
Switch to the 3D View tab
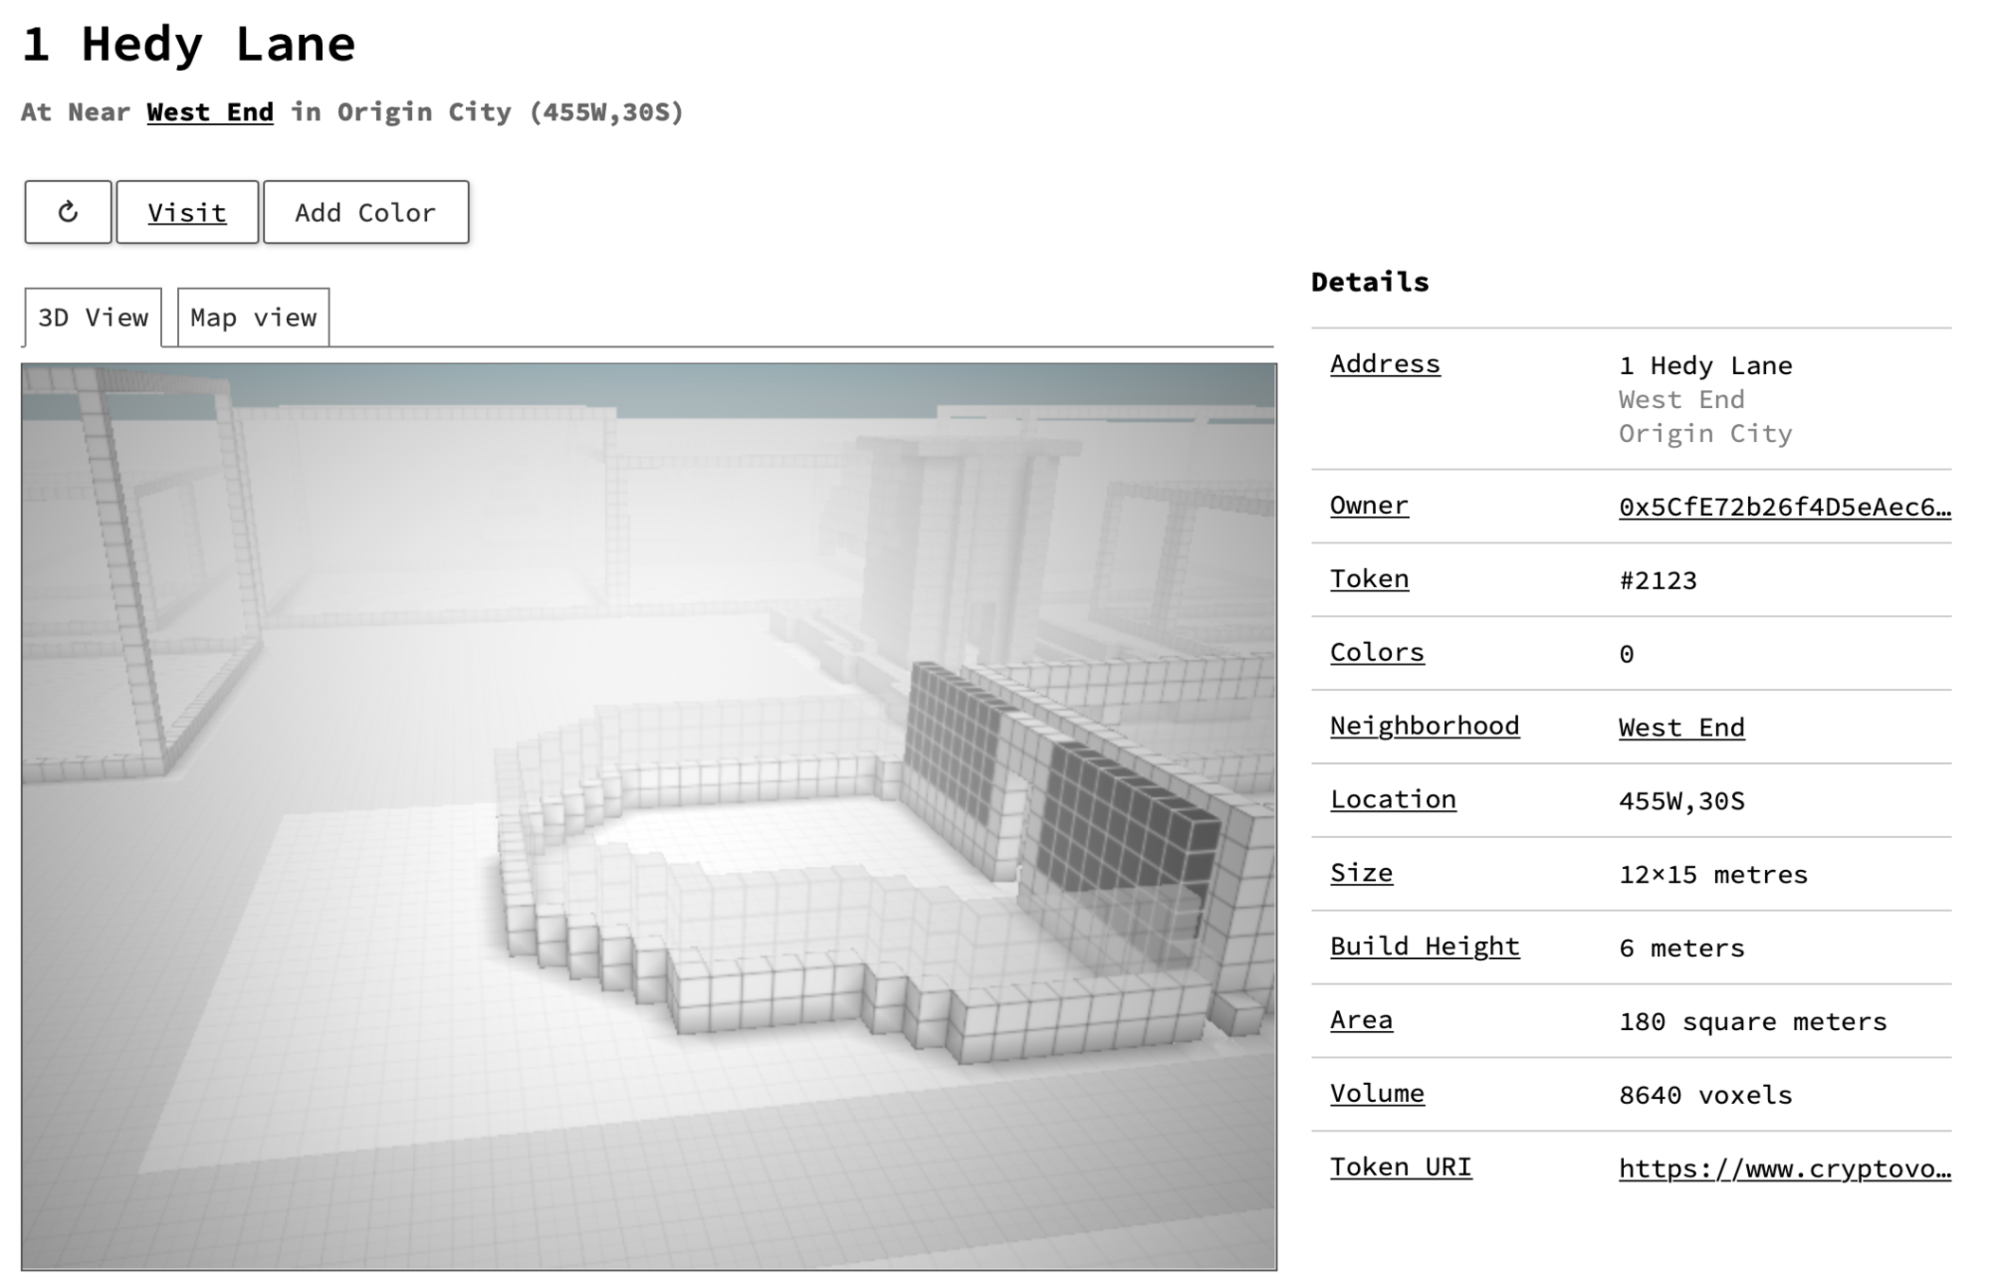pos(93,317)
